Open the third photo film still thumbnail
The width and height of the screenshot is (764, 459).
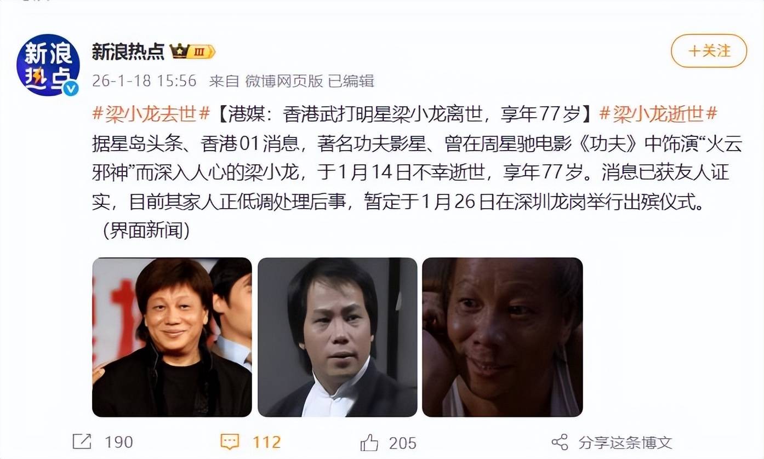click(503, 337)
